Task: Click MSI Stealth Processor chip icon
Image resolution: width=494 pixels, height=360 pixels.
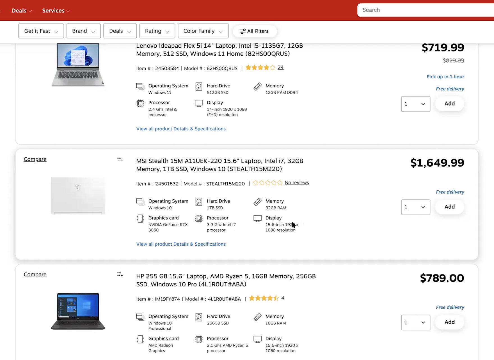Action: pyautogui.click(x=199, y=219)
